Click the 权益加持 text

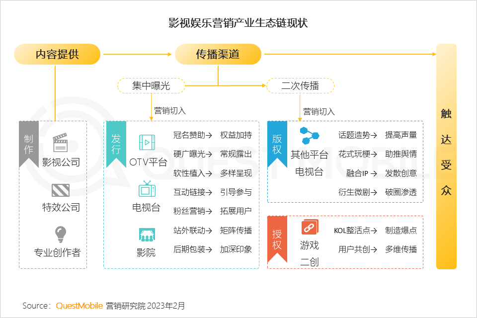tap(236, 135)
